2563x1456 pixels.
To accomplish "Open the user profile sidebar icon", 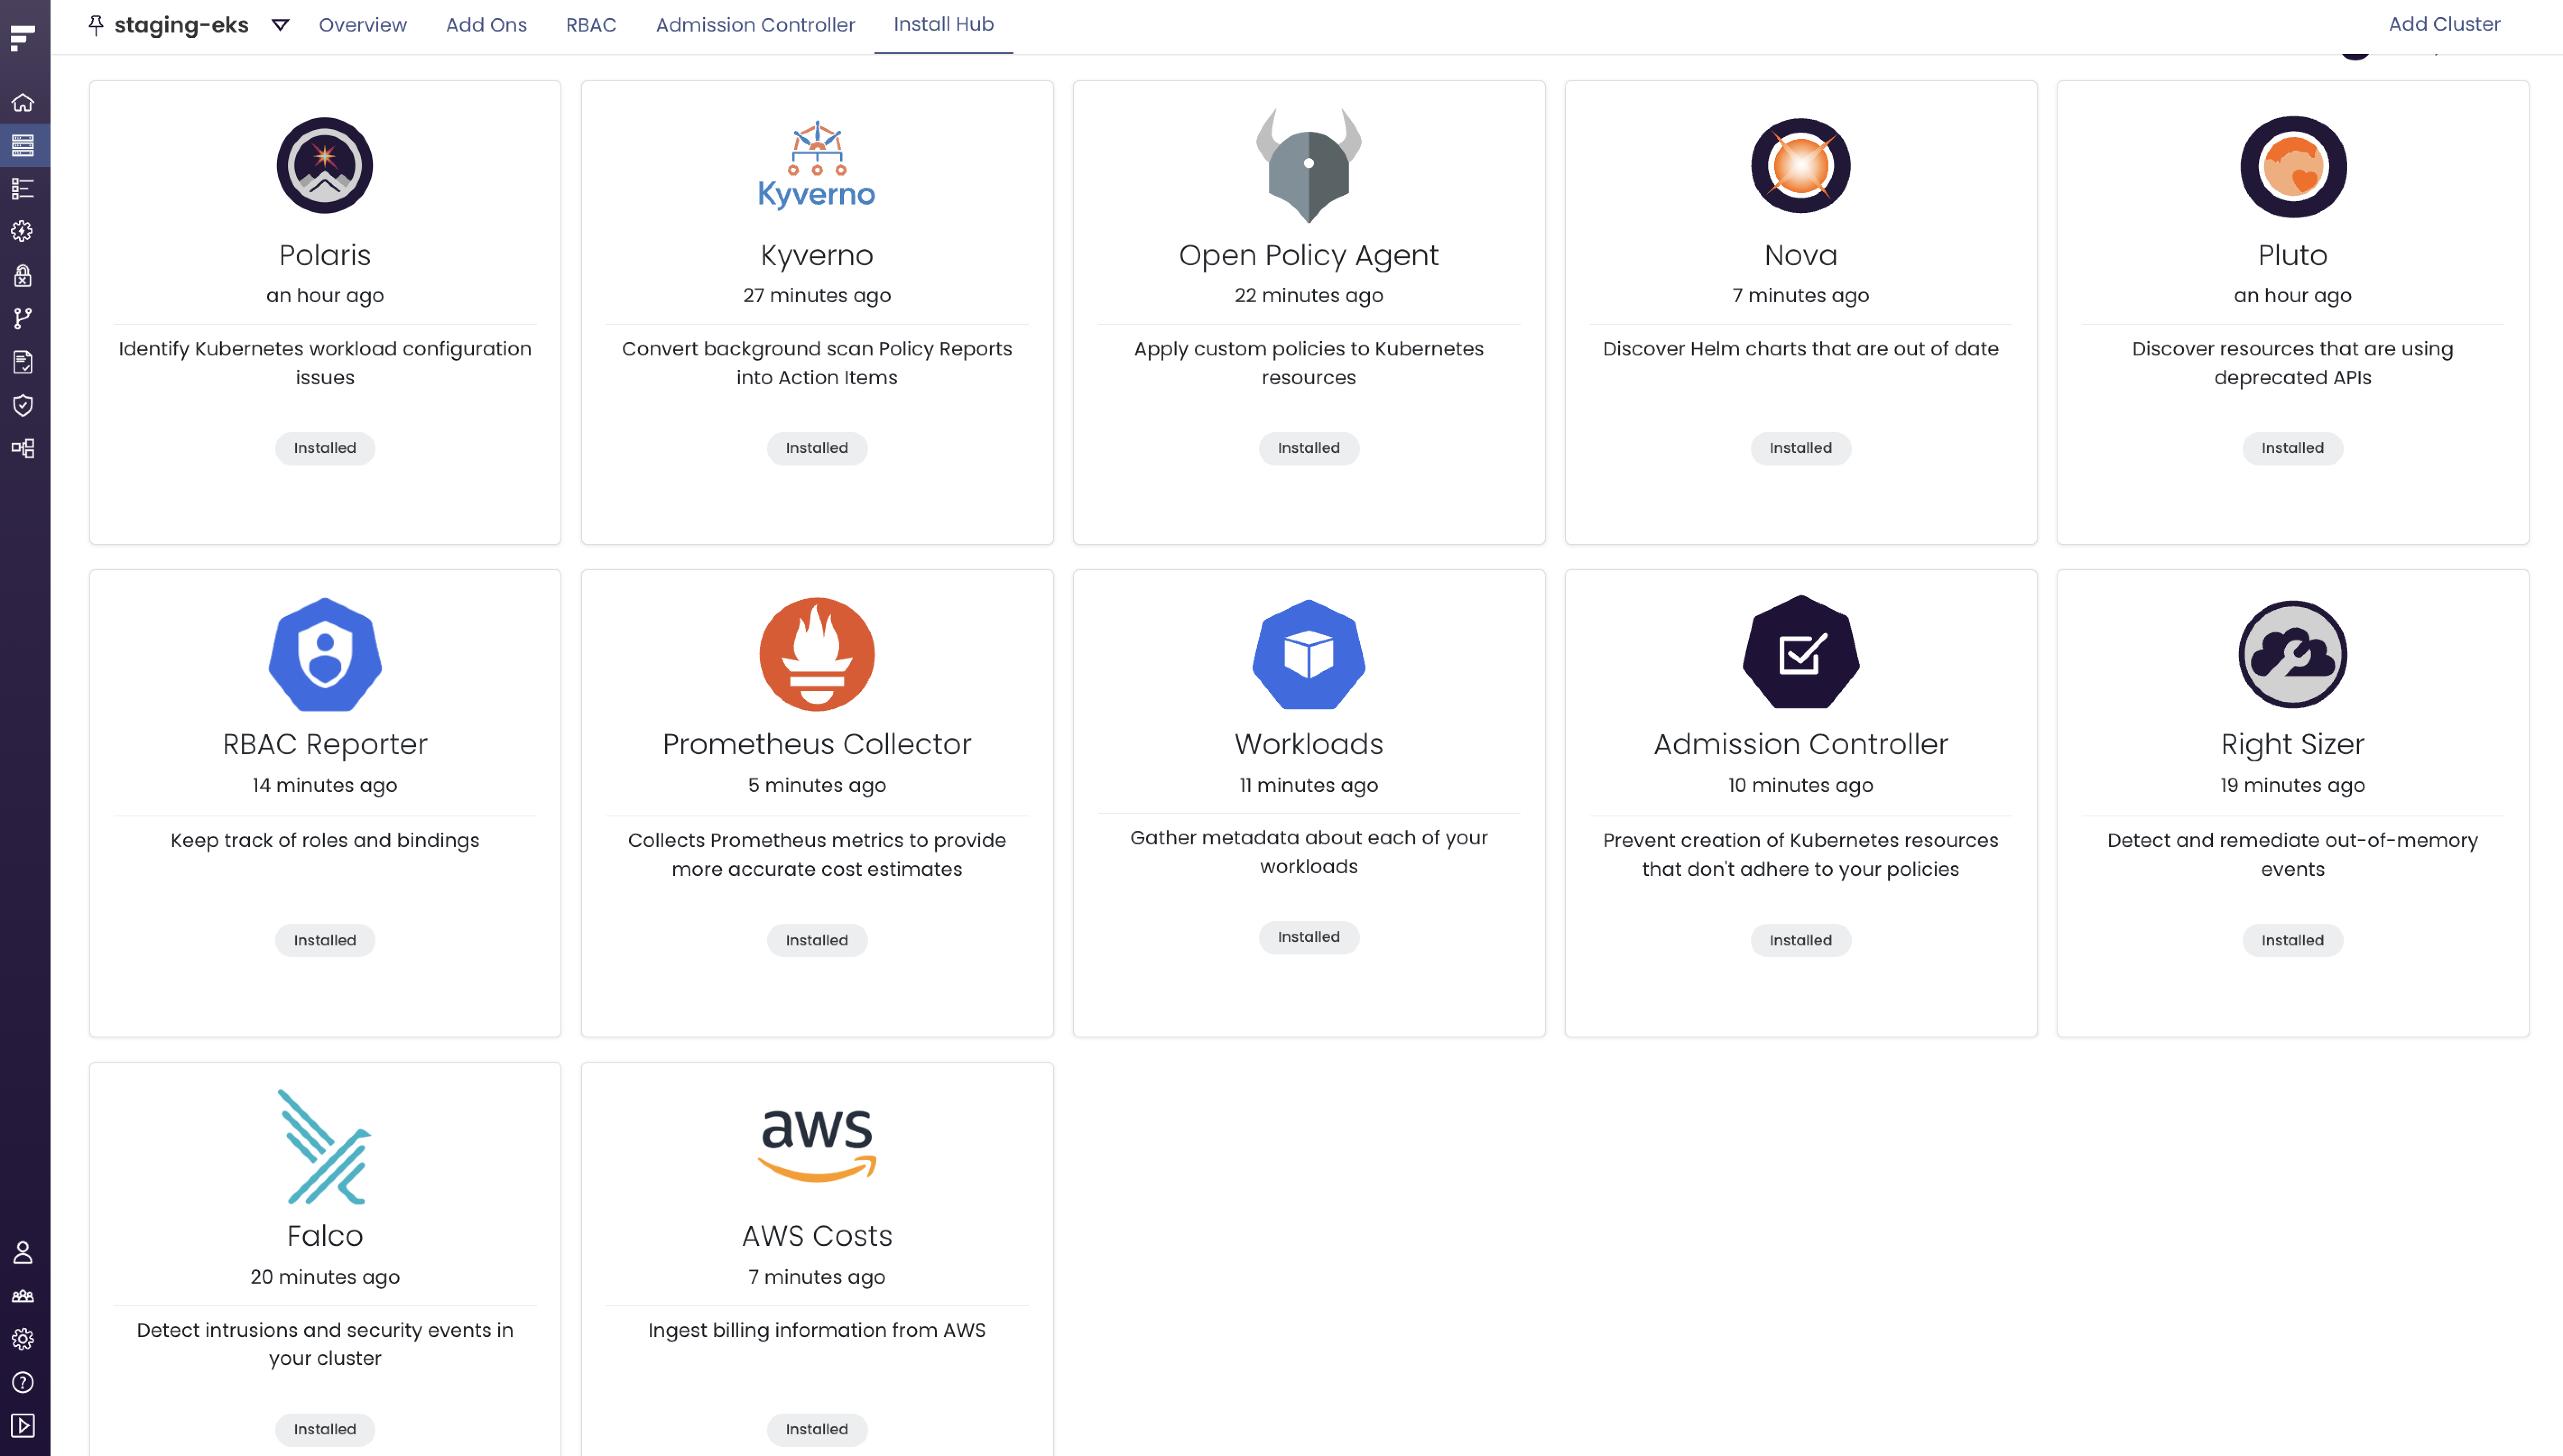I will (23, 1252).
